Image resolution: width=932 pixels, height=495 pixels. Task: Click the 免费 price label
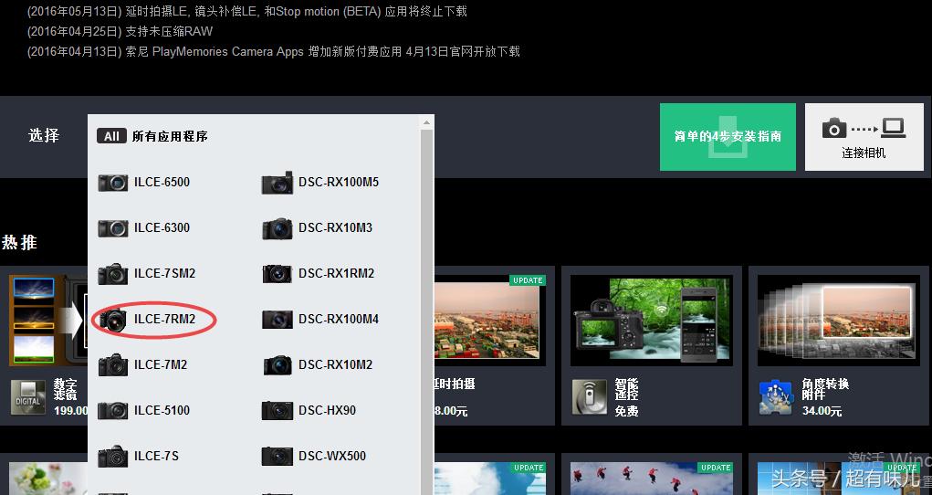coord(626,411)
